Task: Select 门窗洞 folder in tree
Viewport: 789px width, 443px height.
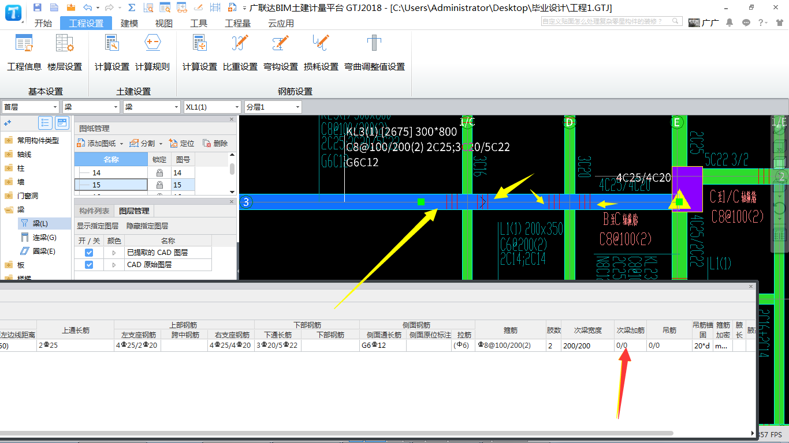Action: pos(27,196)
